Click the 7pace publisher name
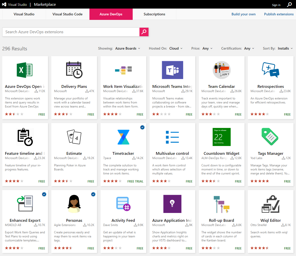Screen dimensions: 296x256 107,158
